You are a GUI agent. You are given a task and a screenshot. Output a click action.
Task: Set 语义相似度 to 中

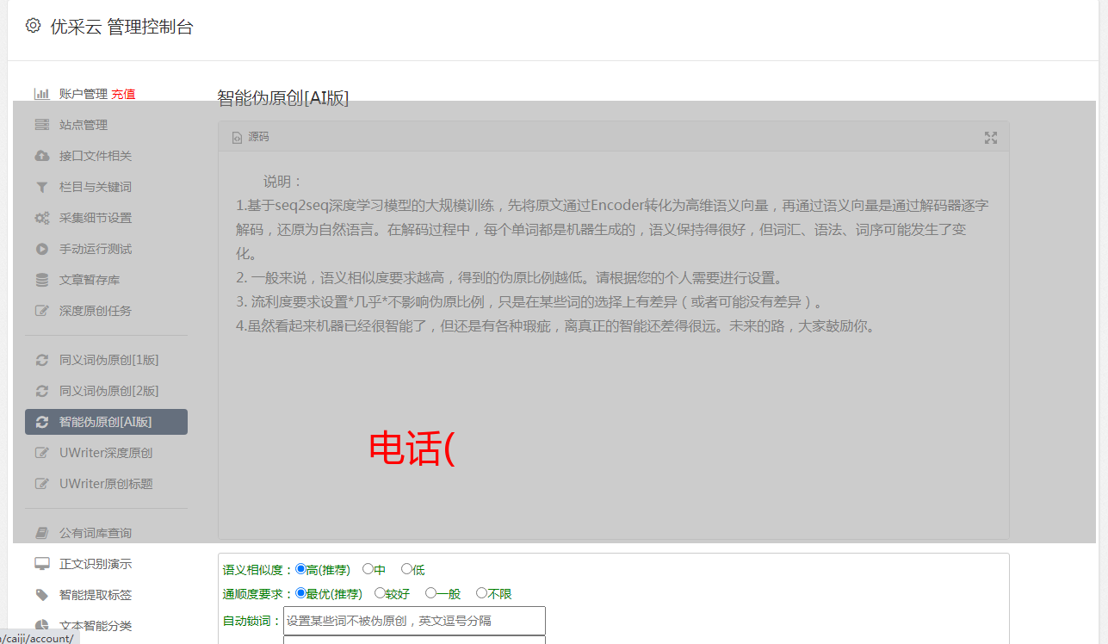coord(368,569)
